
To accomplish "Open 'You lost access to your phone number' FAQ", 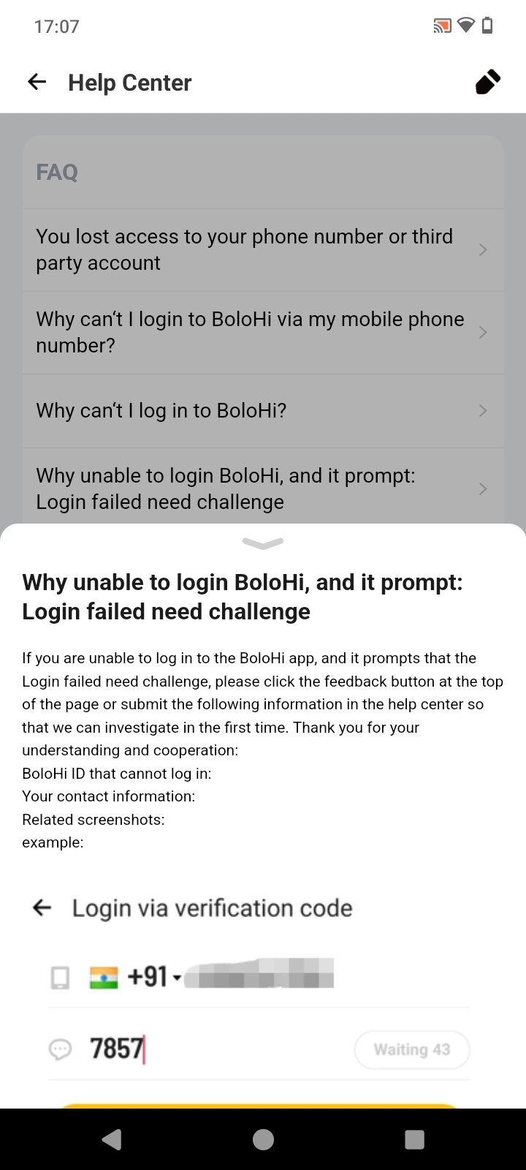I will (245, 249).
